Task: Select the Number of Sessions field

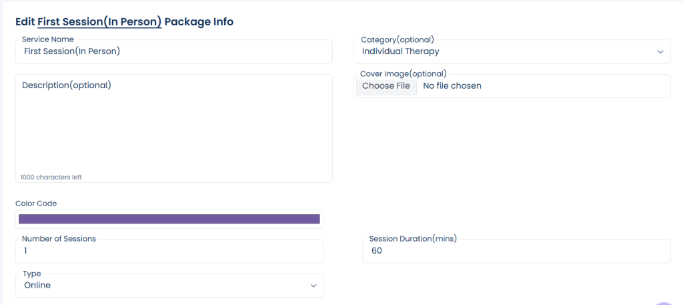Action: pyautogui.click(x=169, y=251)
